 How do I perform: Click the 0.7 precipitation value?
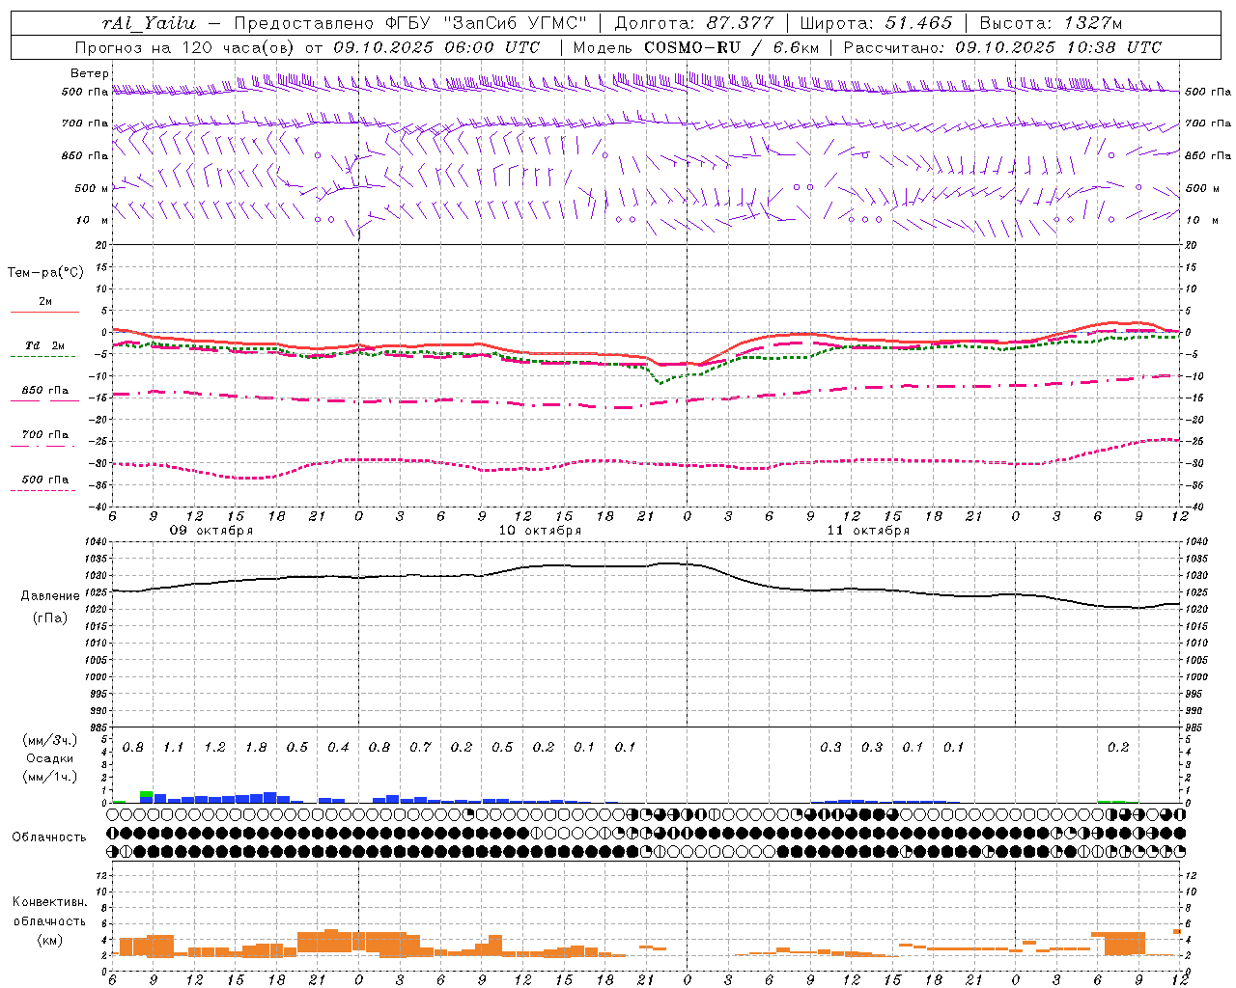coord(420,748)
